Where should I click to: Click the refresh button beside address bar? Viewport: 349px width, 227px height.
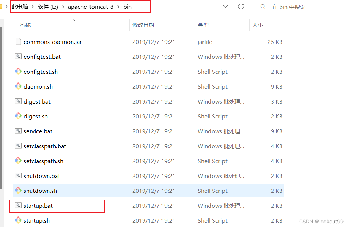(x=241, y=7)
